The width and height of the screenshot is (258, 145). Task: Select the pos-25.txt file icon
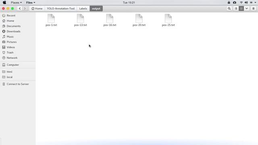(169, 18)
